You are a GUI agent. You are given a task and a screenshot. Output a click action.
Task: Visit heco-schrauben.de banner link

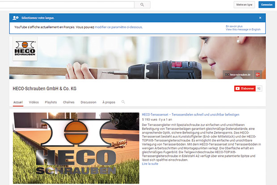(x=238, y=75)
